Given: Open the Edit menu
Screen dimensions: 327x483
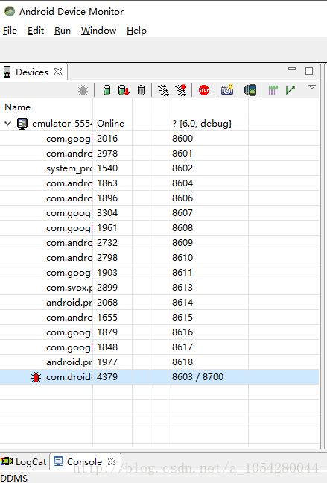Looking at the screenshot, I should coord(36,31).
